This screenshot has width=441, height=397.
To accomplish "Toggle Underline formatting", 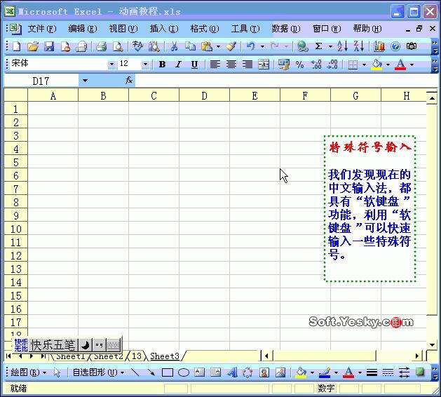I will 194,65.
